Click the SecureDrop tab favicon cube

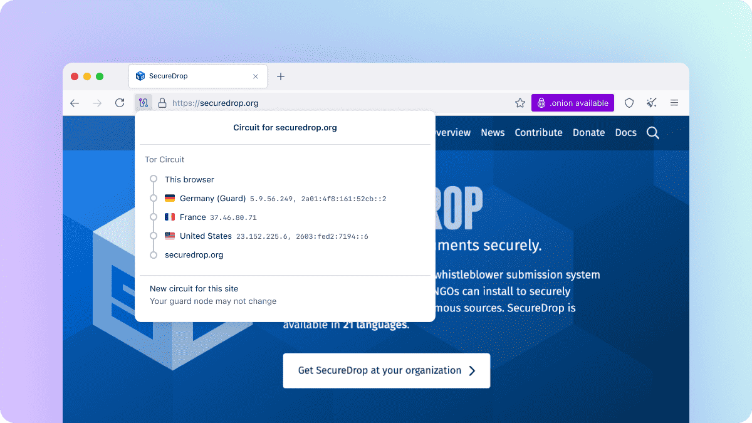(x=140, y=76)
